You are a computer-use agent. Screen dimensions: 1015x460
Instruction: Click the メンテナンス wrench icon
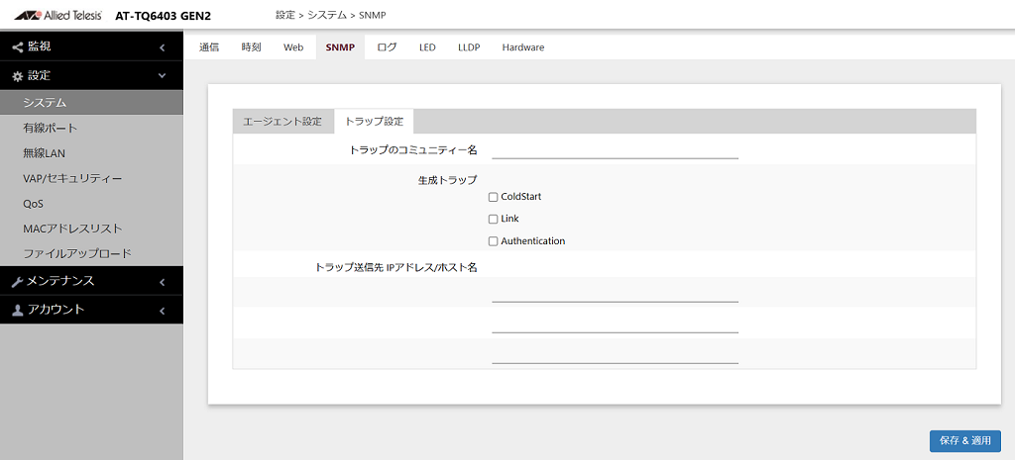[18, 282]
